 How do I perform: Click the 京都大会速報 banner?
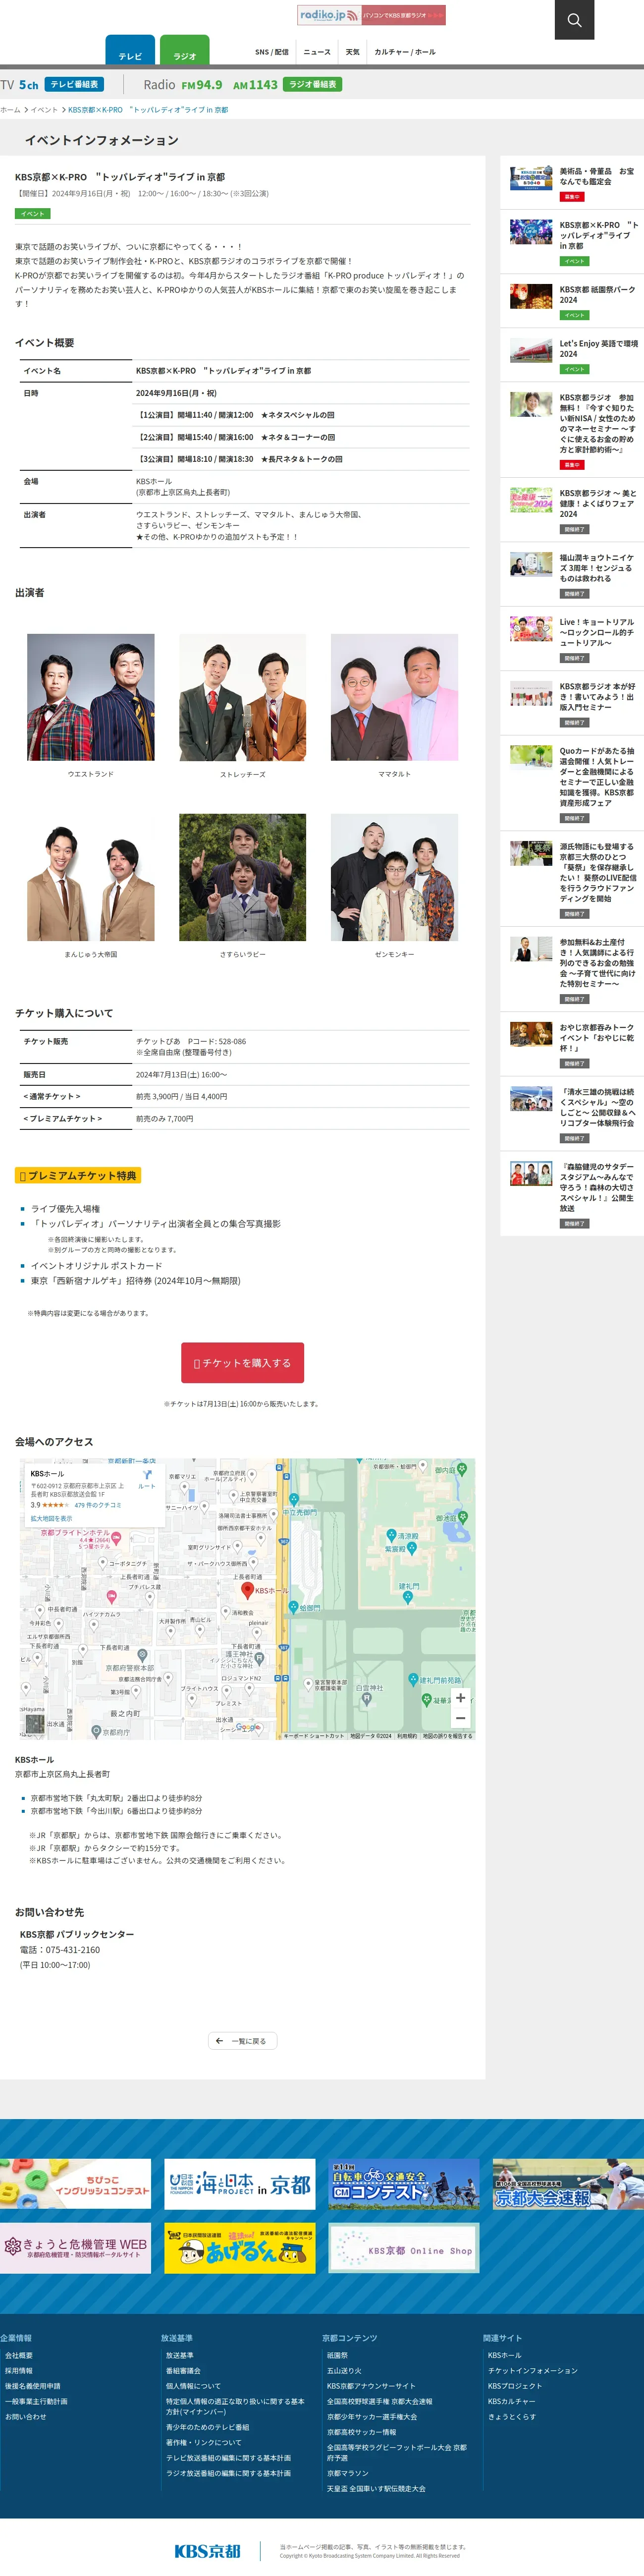tap(568, 2183)
